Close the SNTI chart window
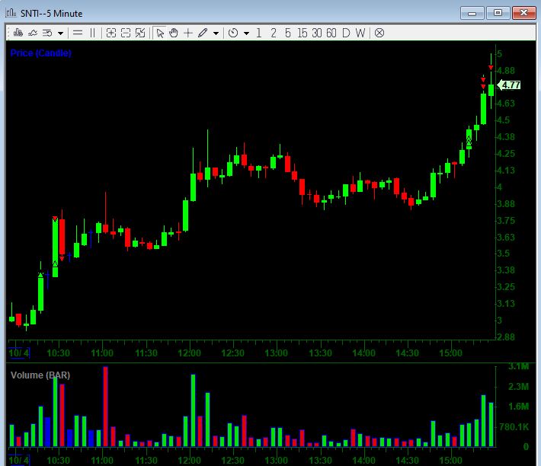Viewport: 541px width, 466px height. tap(523, 13)
